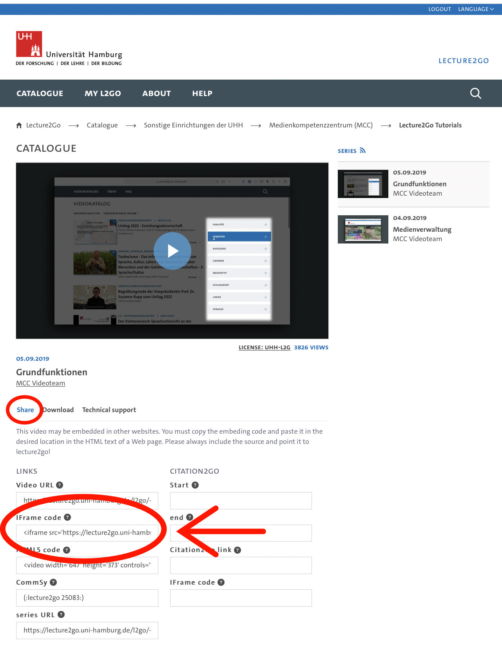Show help for Citation2Go IFrame code
The image size is (502, 656).
click(221, 582)
